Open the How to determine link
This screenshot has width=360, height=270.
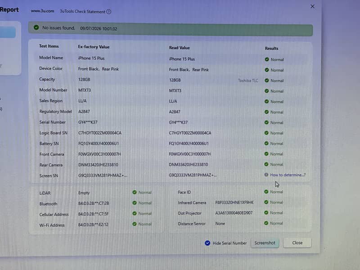tap(288, 175)
